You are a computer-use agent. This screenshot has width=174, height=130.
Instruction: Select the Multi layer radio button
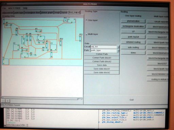(x=87, y=34)
